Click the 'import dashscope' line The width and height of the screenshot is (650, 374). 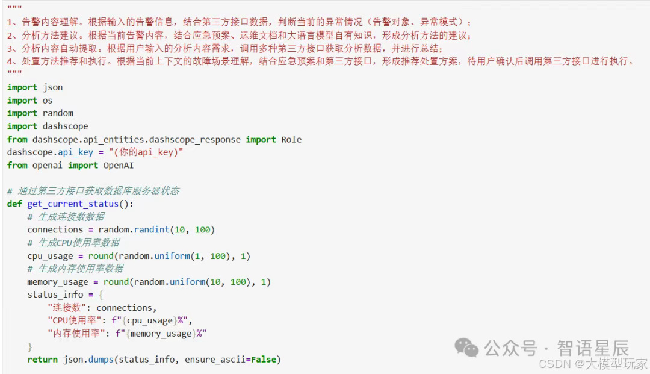click(48, 126)
